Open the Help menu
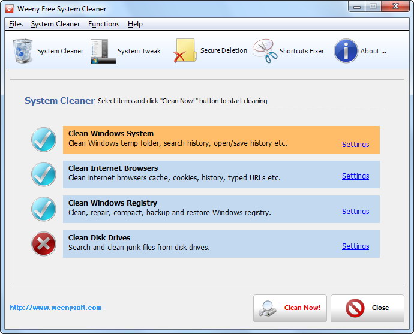Screen dimensions: 414x334 point(135,24)
